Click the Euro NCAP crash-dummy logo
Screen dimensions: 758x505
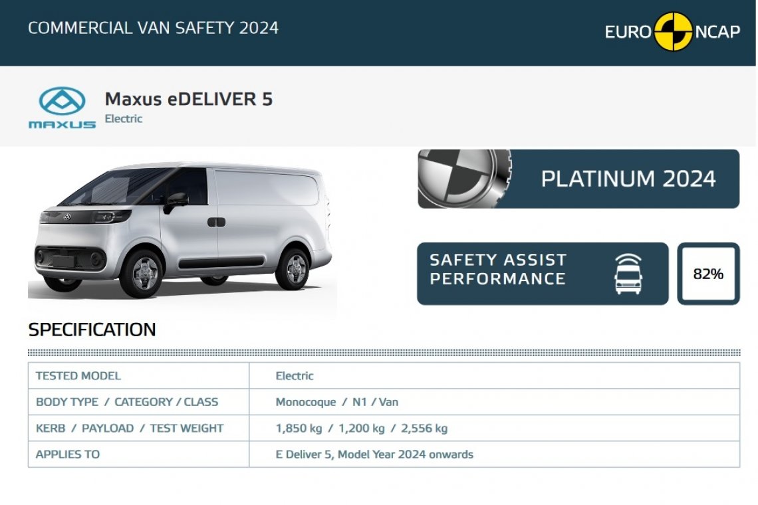click(672, 31)
